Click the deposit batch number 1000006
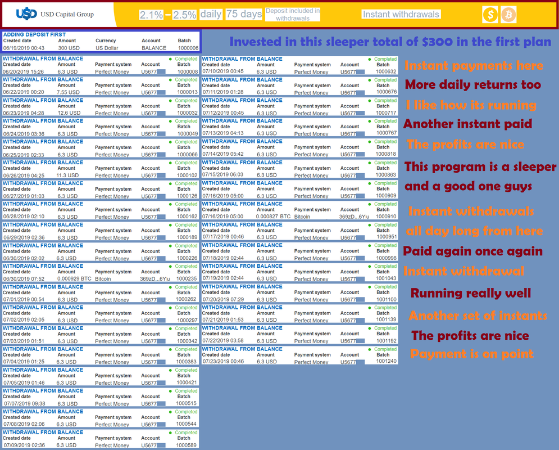The height and width of the screenshot is (450, 559). (x=188, y=48)
